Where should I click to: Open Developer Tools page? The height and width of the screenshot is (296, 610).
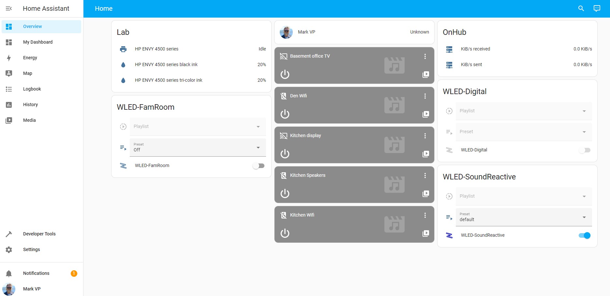[x=39, y=234]
